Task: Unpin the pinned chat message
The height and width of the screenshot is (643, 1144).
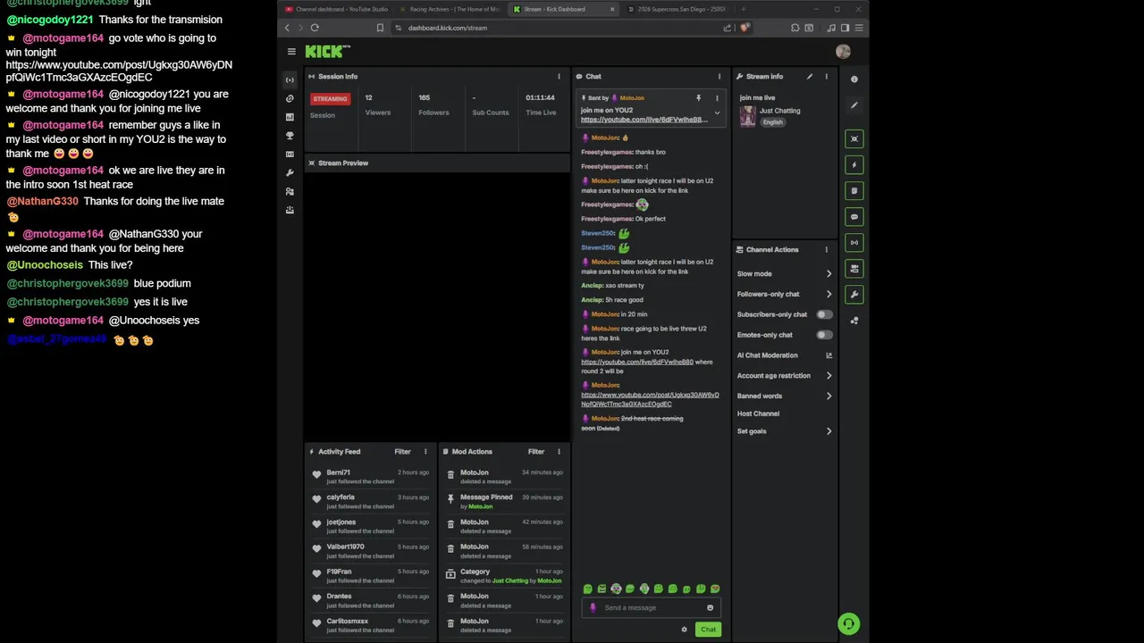Action: click(699, 98)
